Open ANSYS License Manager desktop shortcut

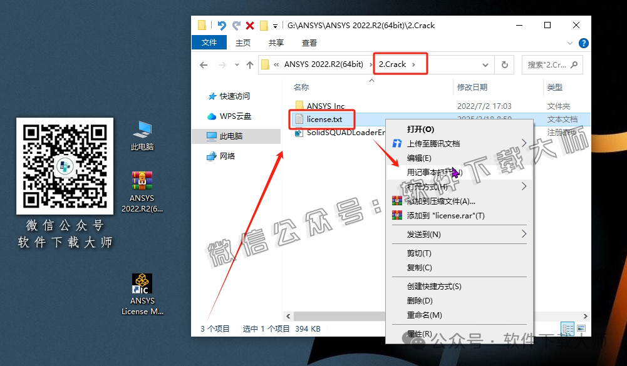[142, 283]
